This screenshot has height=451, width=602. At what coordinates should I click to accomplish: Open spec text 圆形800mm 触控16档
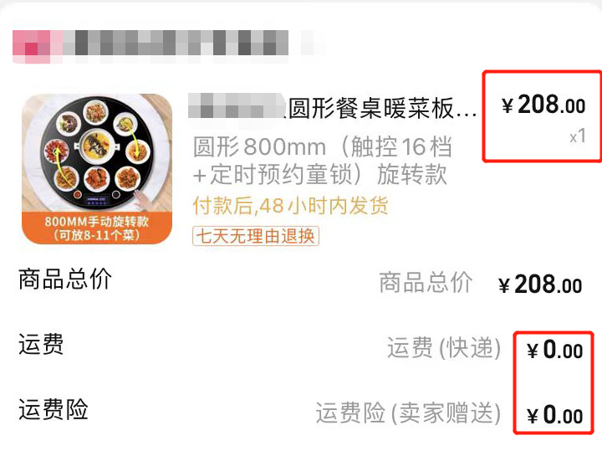(x=323, y=146)
